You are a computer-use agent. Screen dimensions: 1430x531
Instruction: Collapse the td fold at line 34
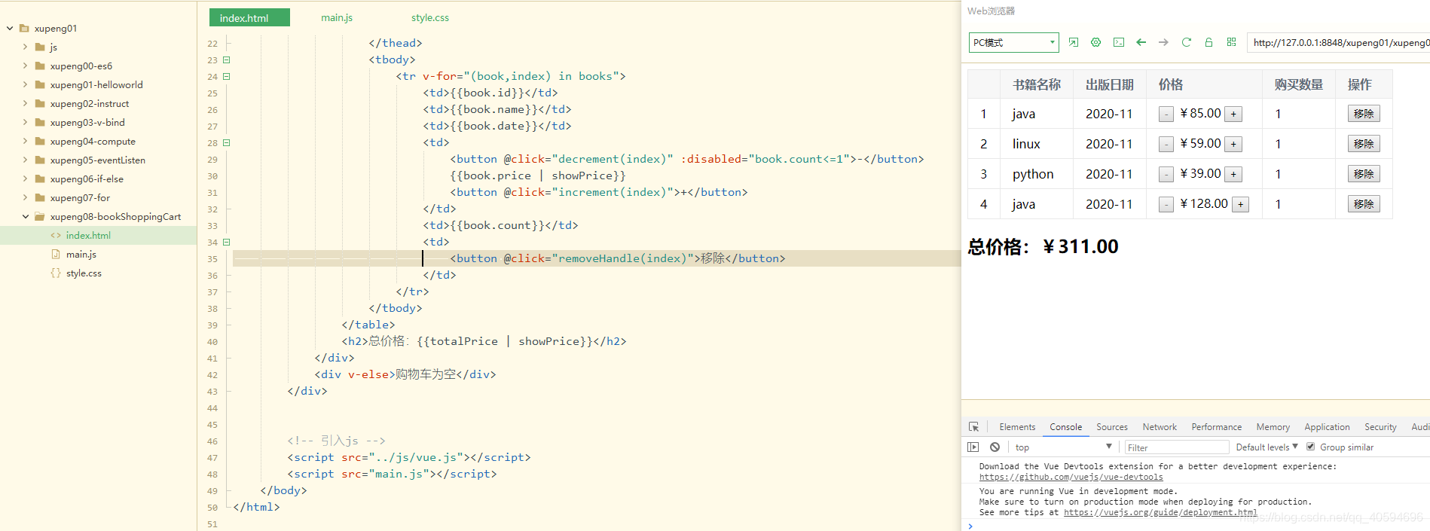point(226,242)
